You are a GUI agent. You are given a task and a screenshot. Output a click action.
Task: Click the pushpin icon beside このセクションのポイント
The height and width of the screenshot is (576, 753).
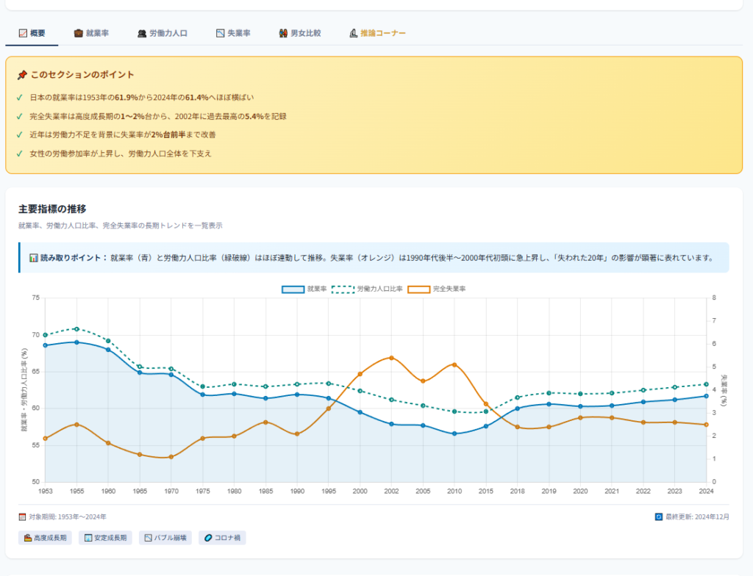22,75
